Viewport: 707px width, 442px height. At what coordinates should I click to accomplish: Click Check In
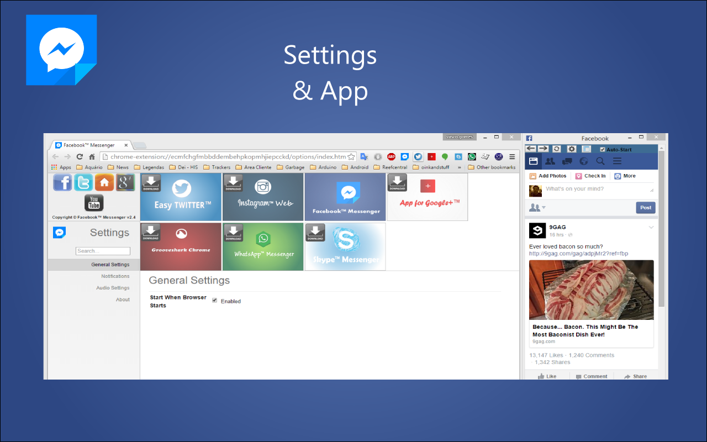(x=590, y=176)
